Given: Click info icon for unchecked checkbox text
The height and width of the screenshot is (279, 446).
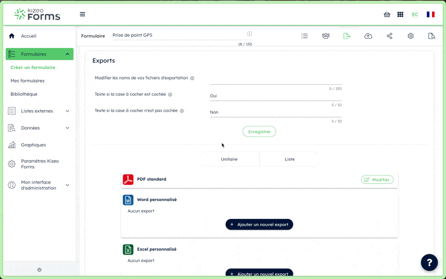Looking at the screenshot, I should point(182,111).
